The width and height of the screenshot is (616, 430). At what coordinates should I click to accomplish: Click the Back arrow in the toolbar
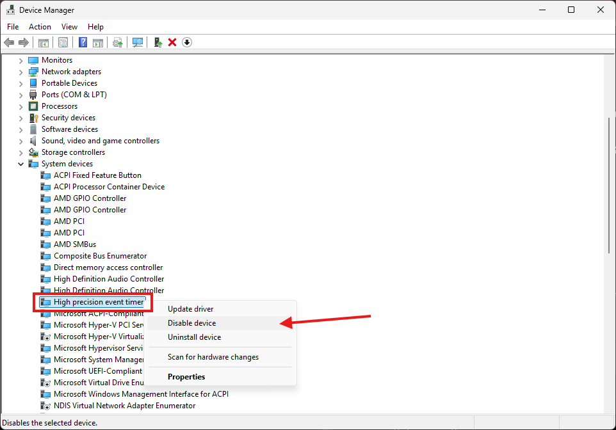pyautogui.click(x=9, y=42)
